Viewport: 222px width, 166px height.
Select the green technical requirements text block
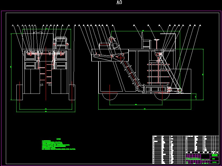(x=59, y=144)
